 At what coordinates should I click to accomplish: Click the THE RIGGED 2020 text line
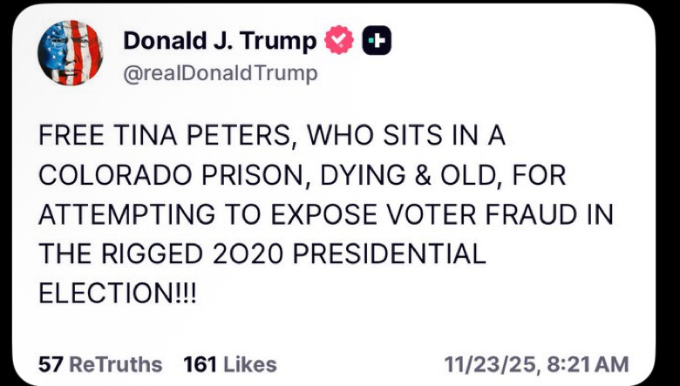click(262, 254)
